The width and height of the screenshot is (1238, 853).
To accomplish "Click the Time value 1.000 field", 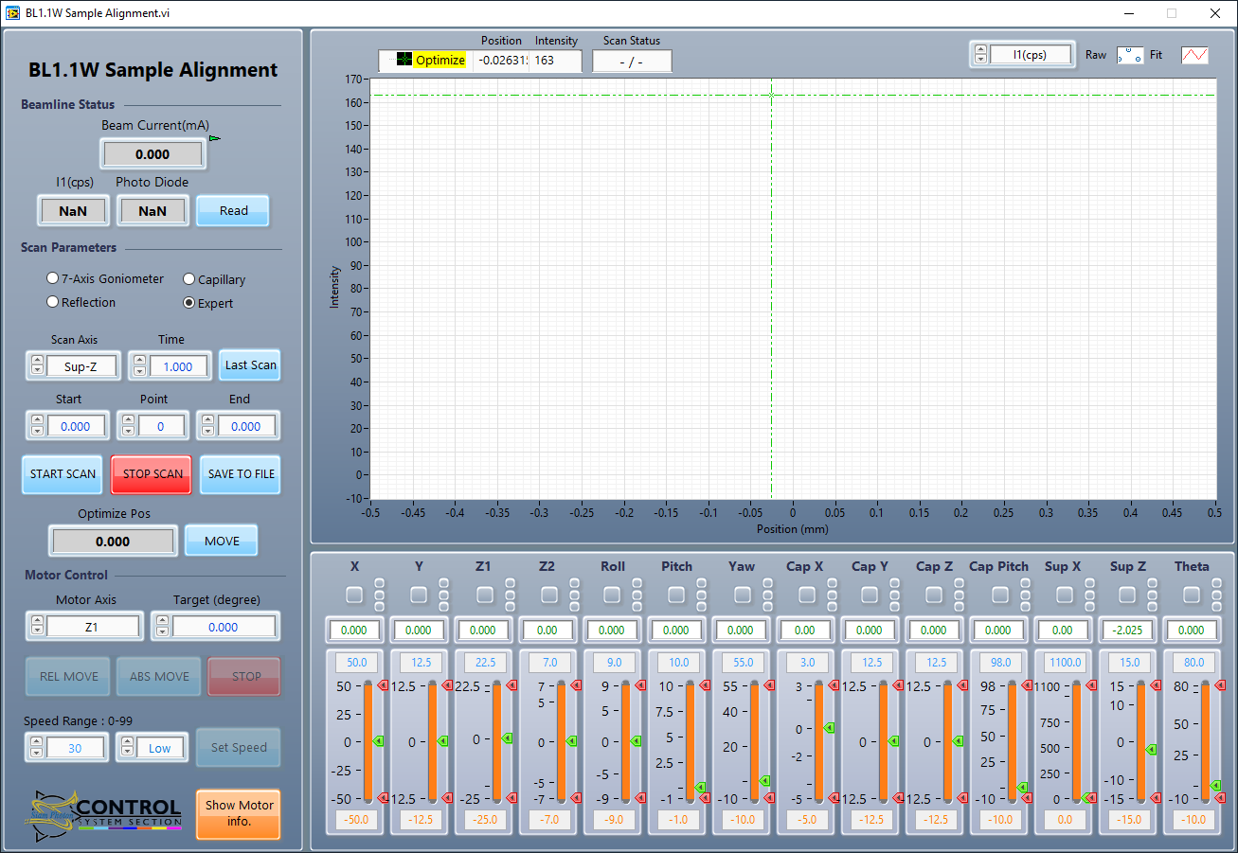I will point(178,365).
